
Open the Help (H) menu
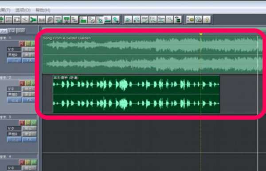coord(43,10)
